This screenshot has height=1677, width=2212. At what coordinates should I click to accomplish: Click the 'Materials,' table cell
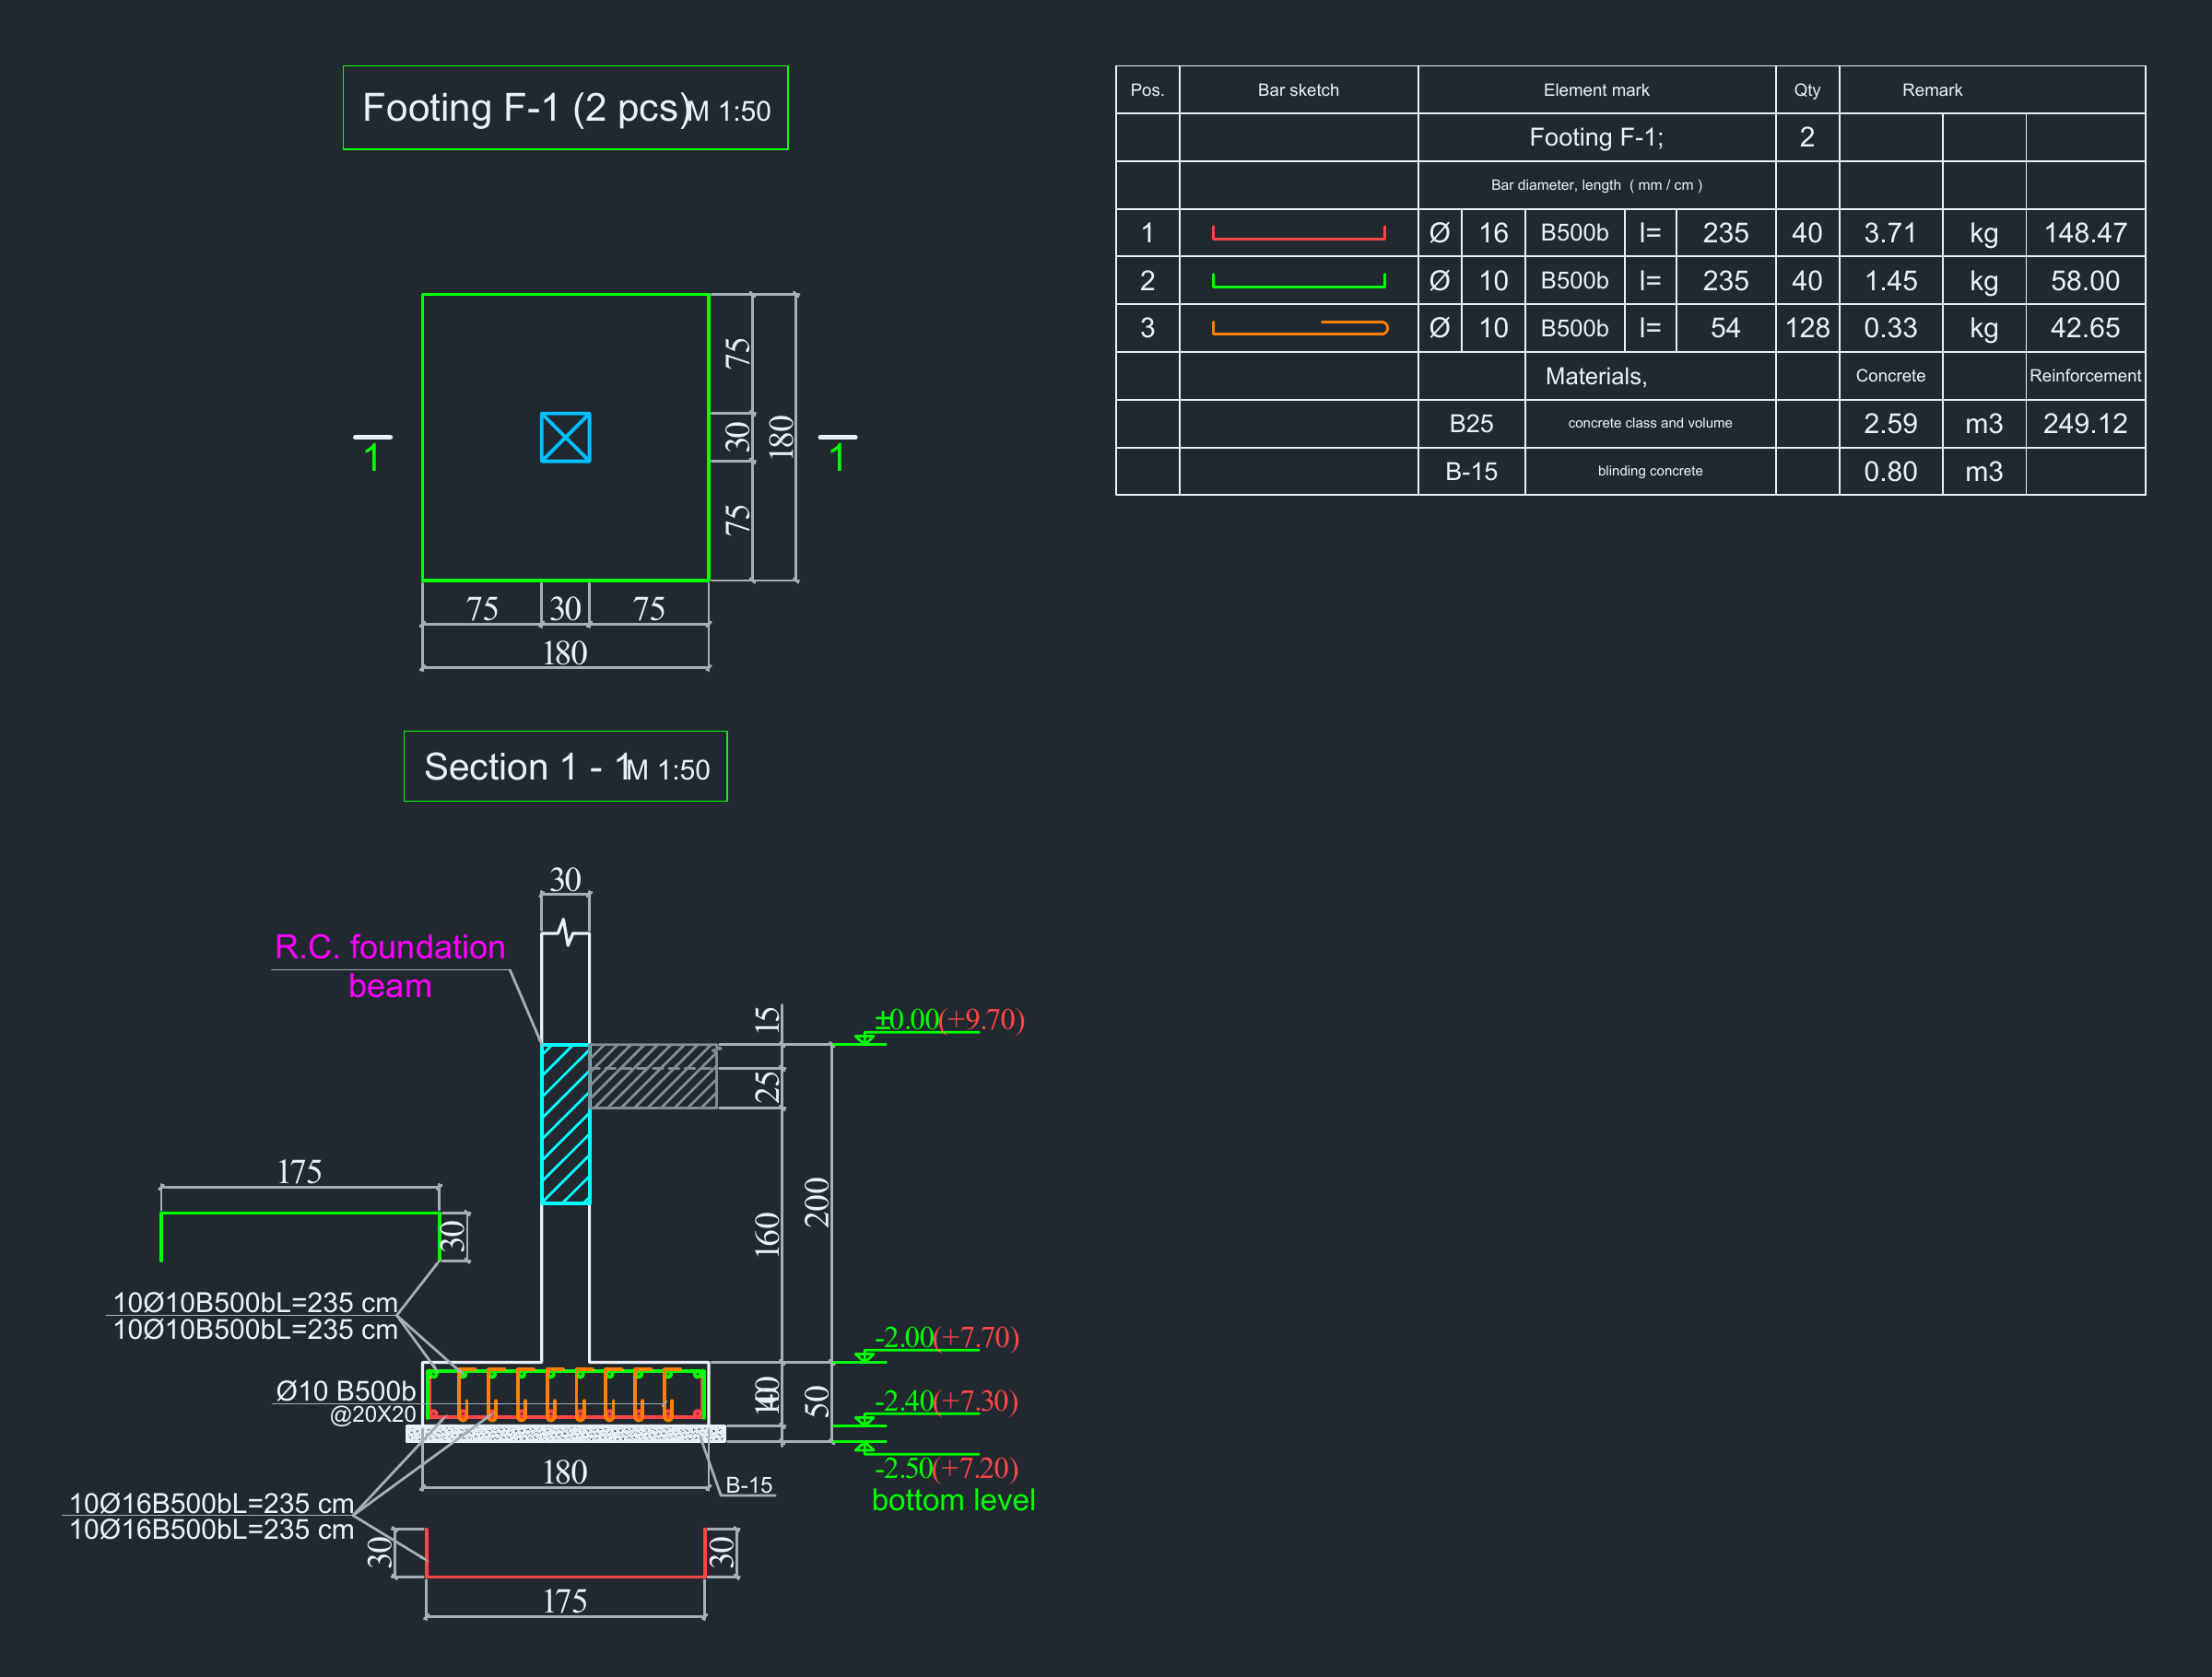click(1596, 376)
